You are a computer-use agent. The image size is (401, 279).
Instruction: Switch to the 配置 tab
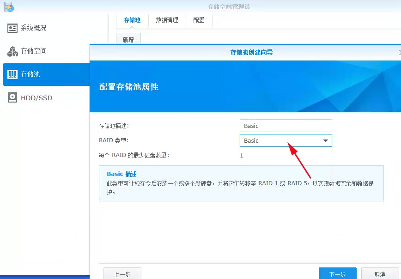pos(199,20)
